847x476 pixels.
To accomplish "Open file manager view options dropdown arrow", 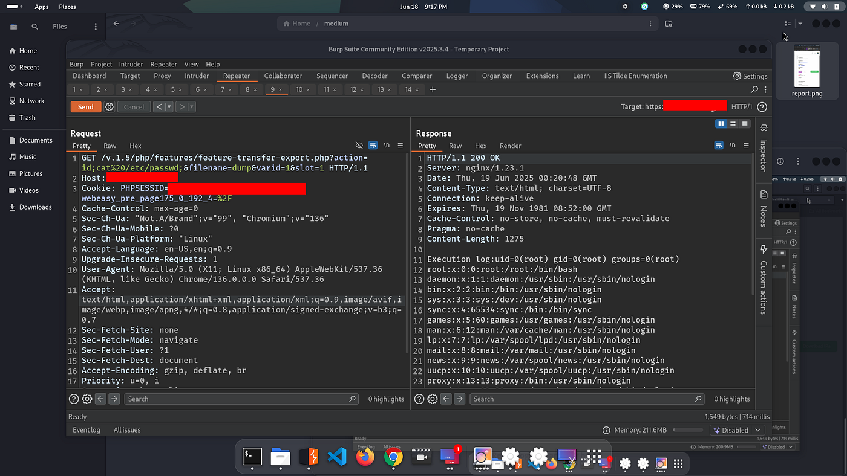I will pyautogui.click(x=800, y=24).
